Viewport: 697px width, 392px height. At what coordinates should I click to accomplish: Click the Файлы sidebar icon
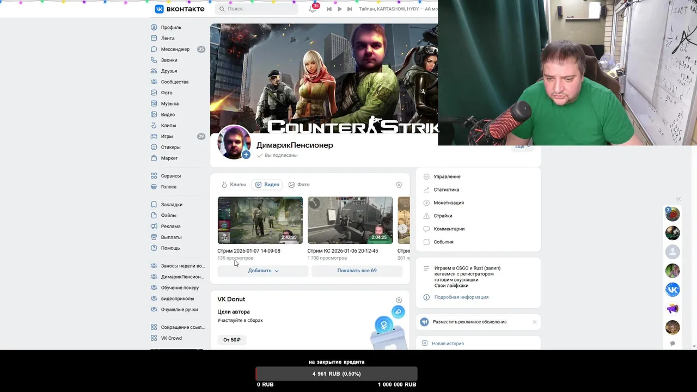154,216
